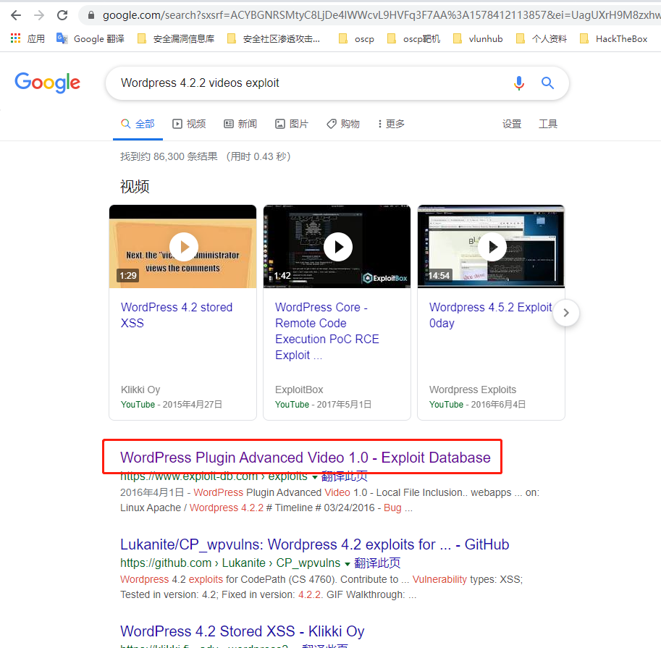Switch to the 新闻 tab
Image resolution: width=661 pixels, height=648 pixels.
coord(240,124)
